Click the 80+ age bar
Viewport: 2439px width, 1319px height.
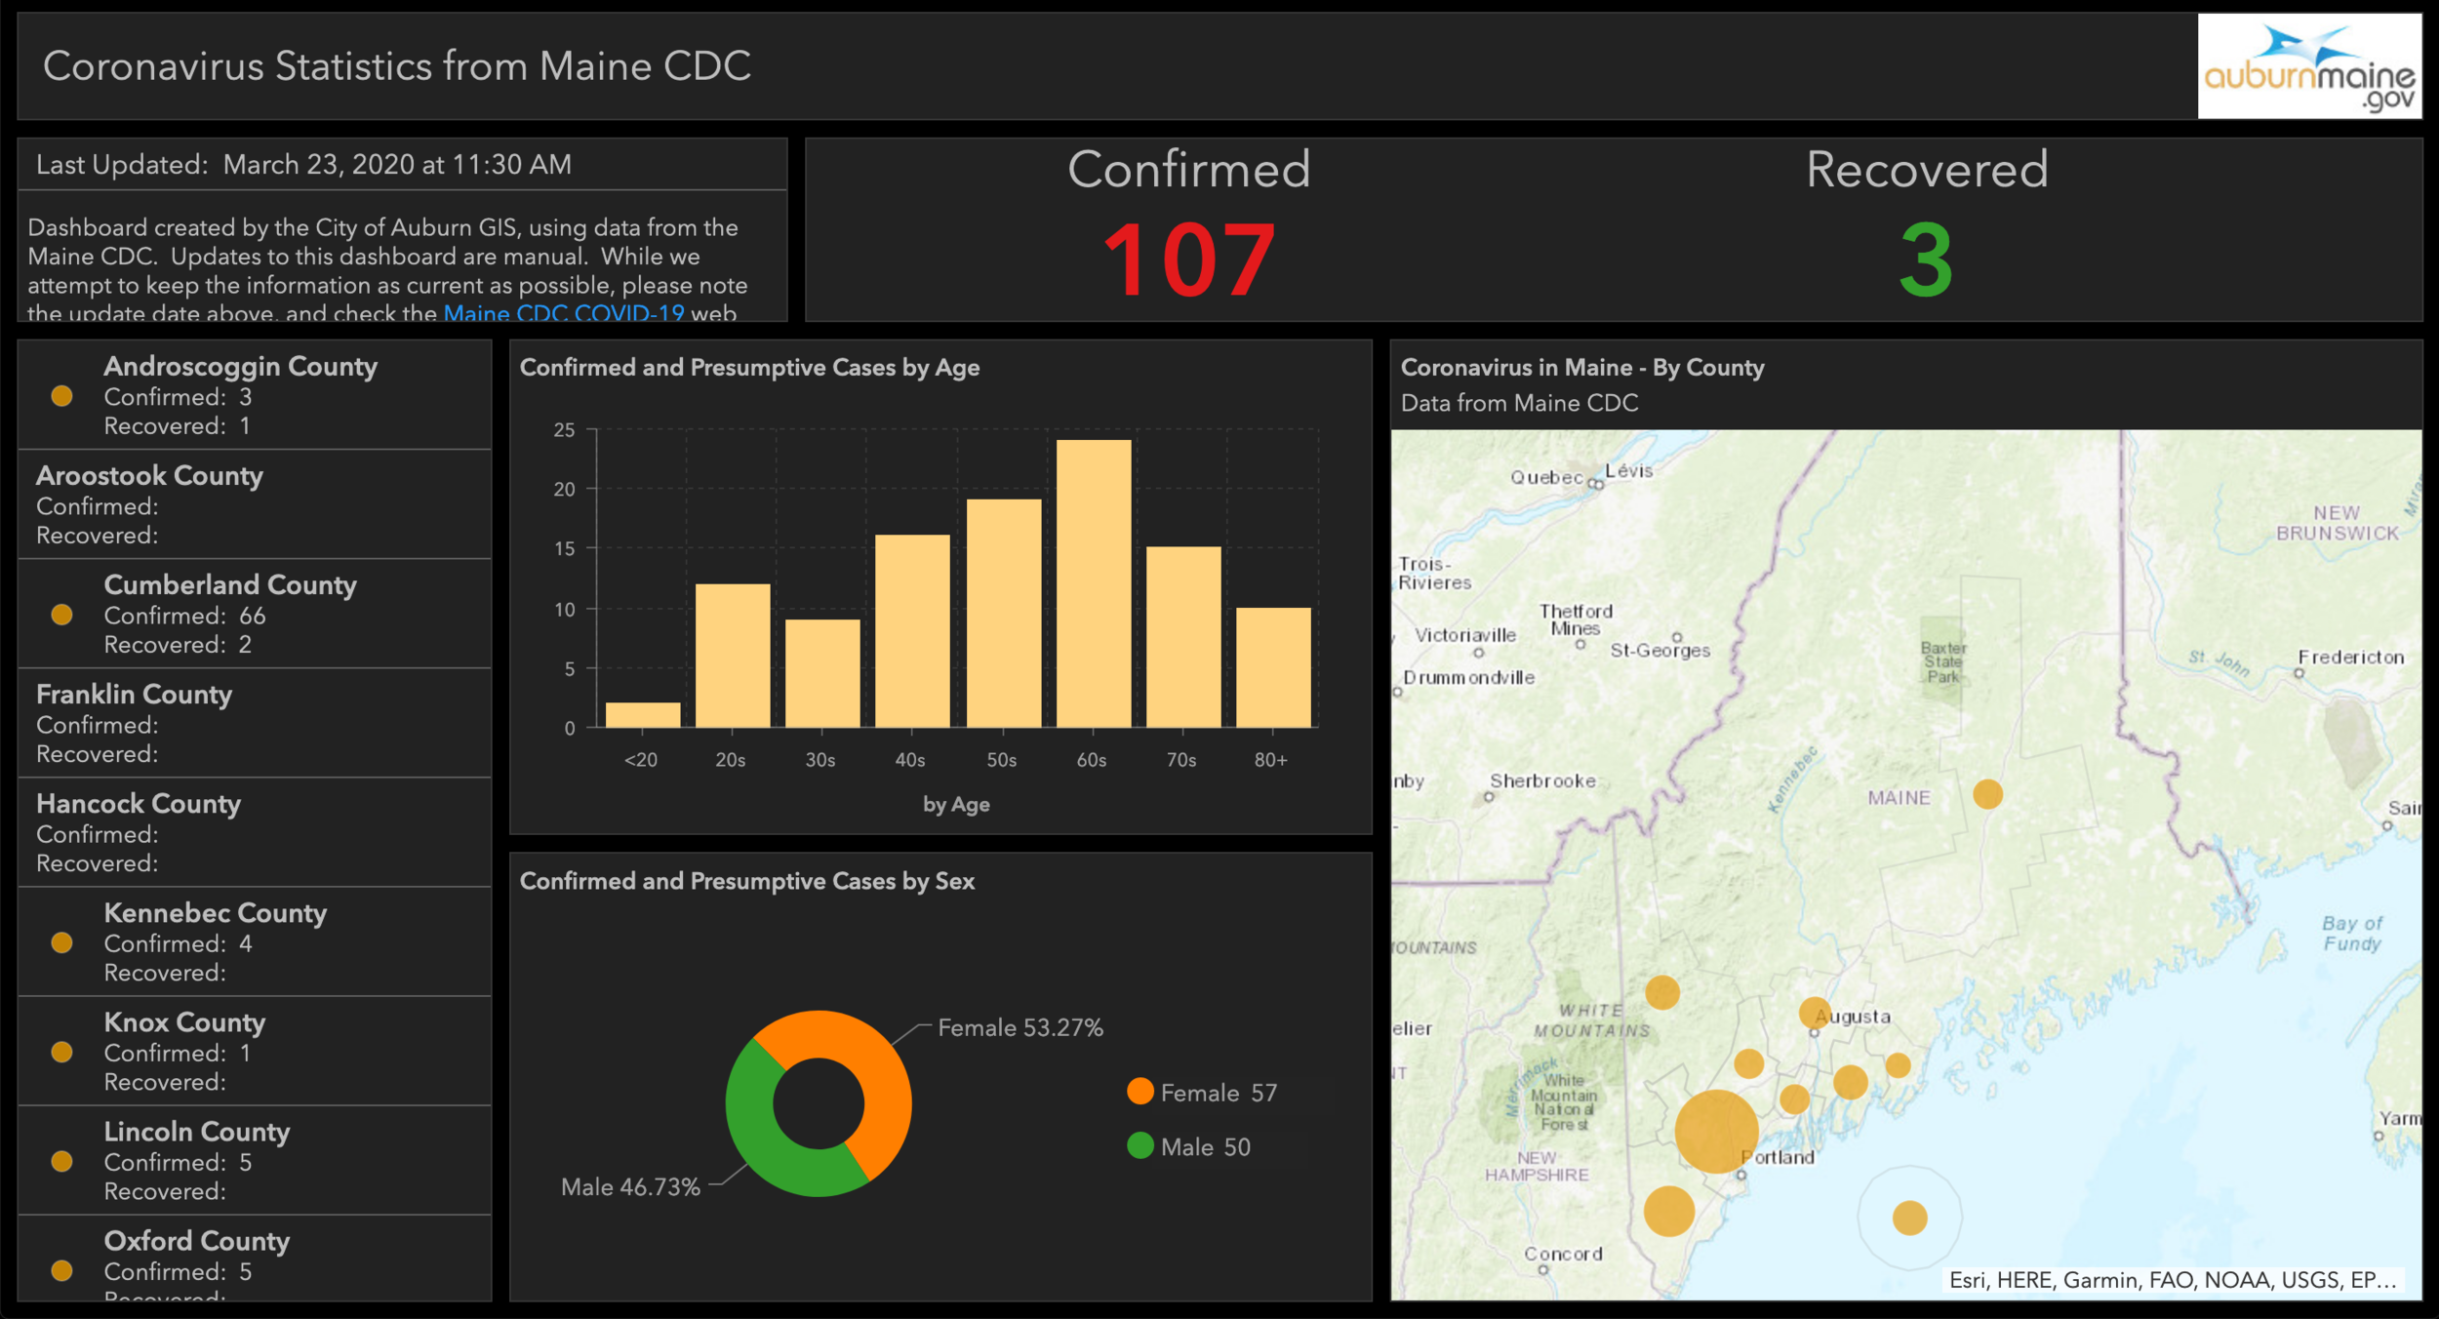pos(1273,667)
